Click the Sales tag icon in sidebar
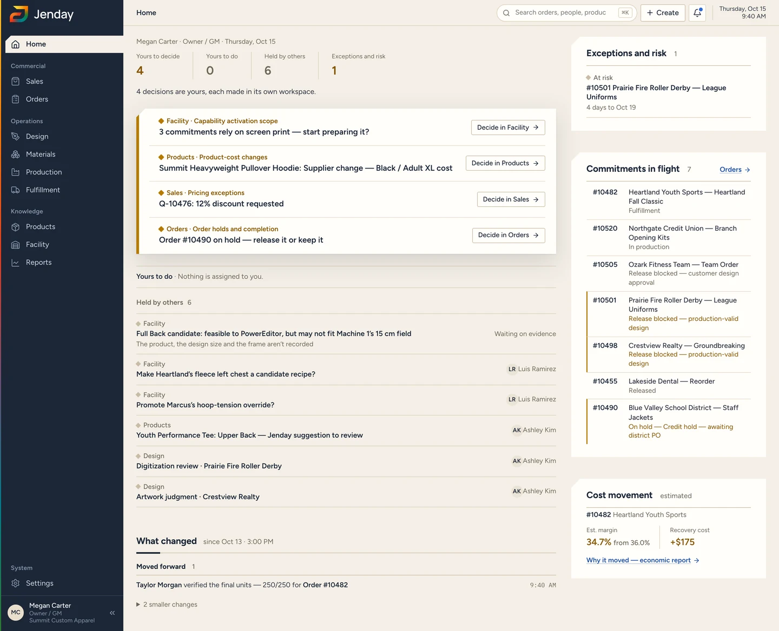Viewport: 779px width, 631px height. click(x=16, y=82)
